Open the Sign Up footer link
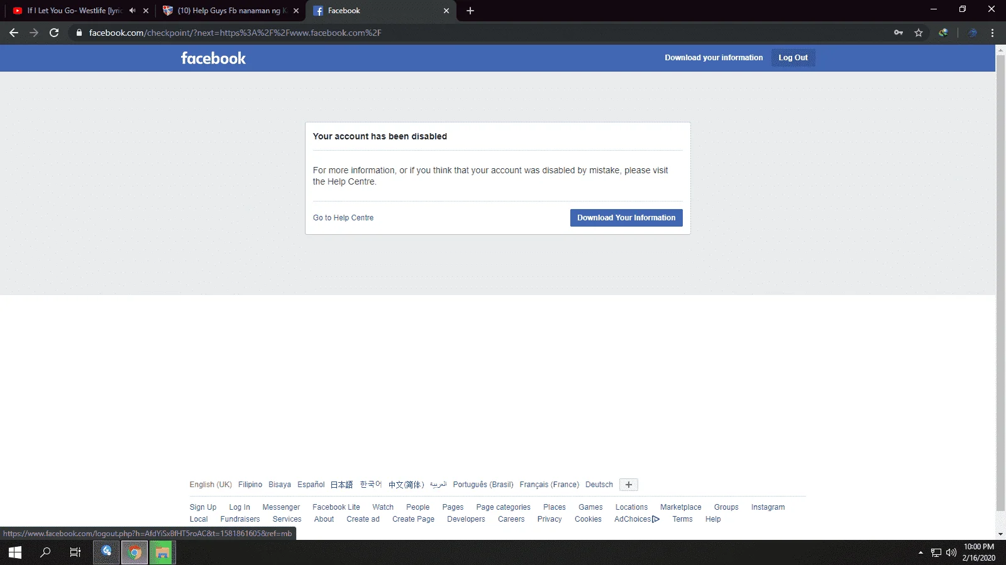 coord(203,507)
